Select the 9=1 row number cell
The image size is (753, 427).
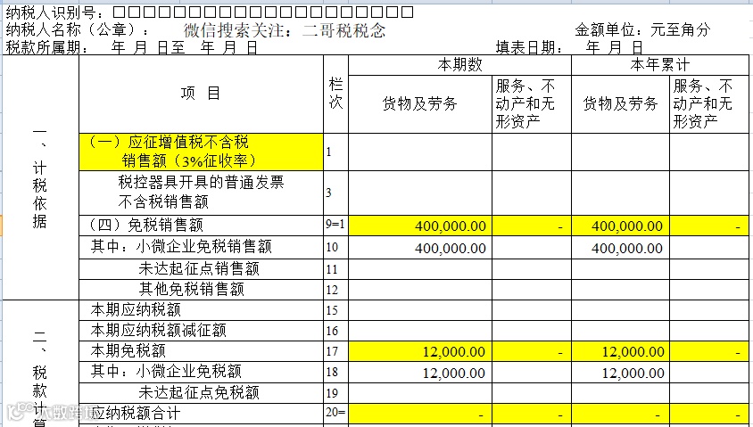(x=336, y=225)
